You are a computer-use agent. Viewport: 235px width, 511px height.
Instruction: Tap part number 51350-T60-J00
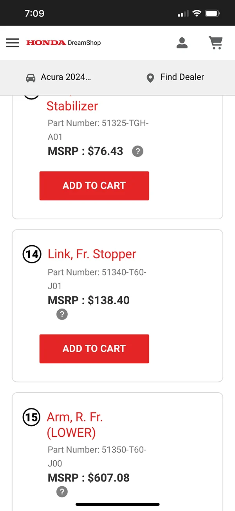97,456
